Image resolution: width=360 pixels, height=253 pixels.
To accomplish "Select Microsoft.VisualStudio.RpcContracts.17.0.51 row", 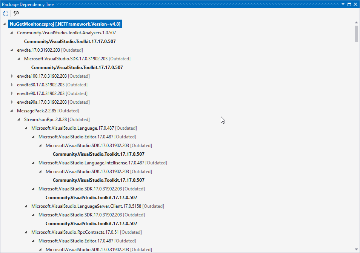I will (x=86, y=232).
